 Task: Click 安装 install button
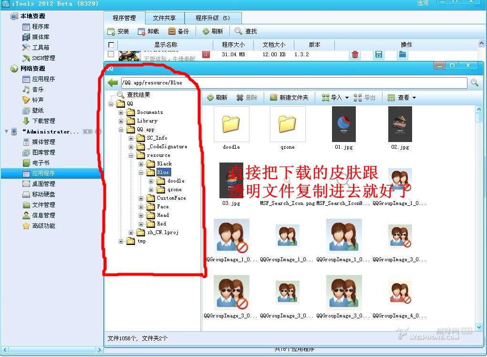118,31
